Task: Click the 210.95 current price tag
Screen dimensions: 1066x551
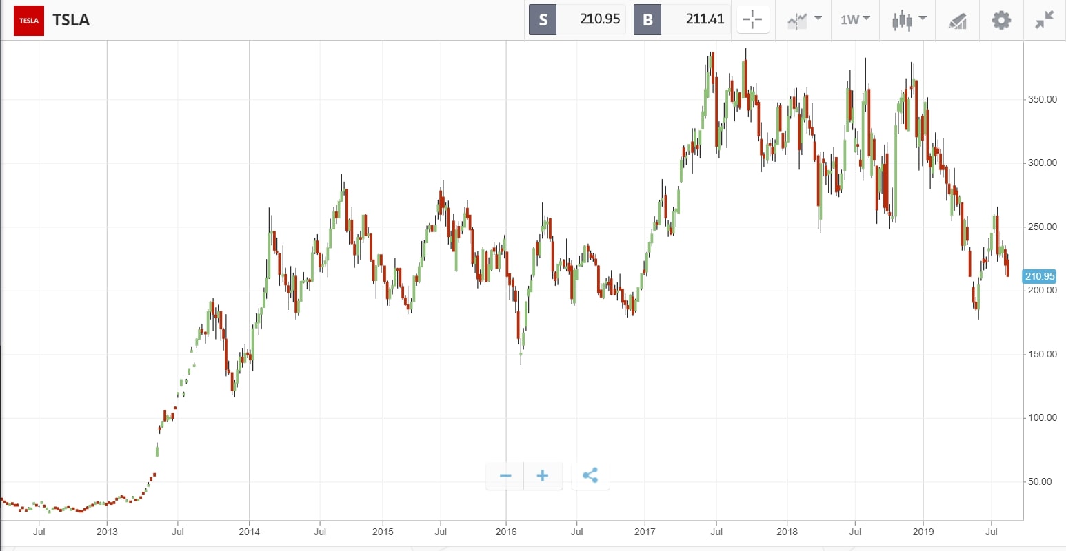Action: click(1039, 276)
